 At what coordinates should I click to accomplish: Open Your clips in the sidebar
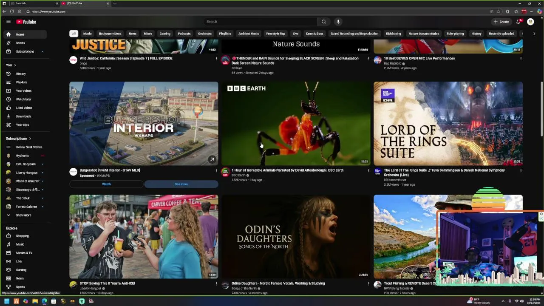coord(25,125)
